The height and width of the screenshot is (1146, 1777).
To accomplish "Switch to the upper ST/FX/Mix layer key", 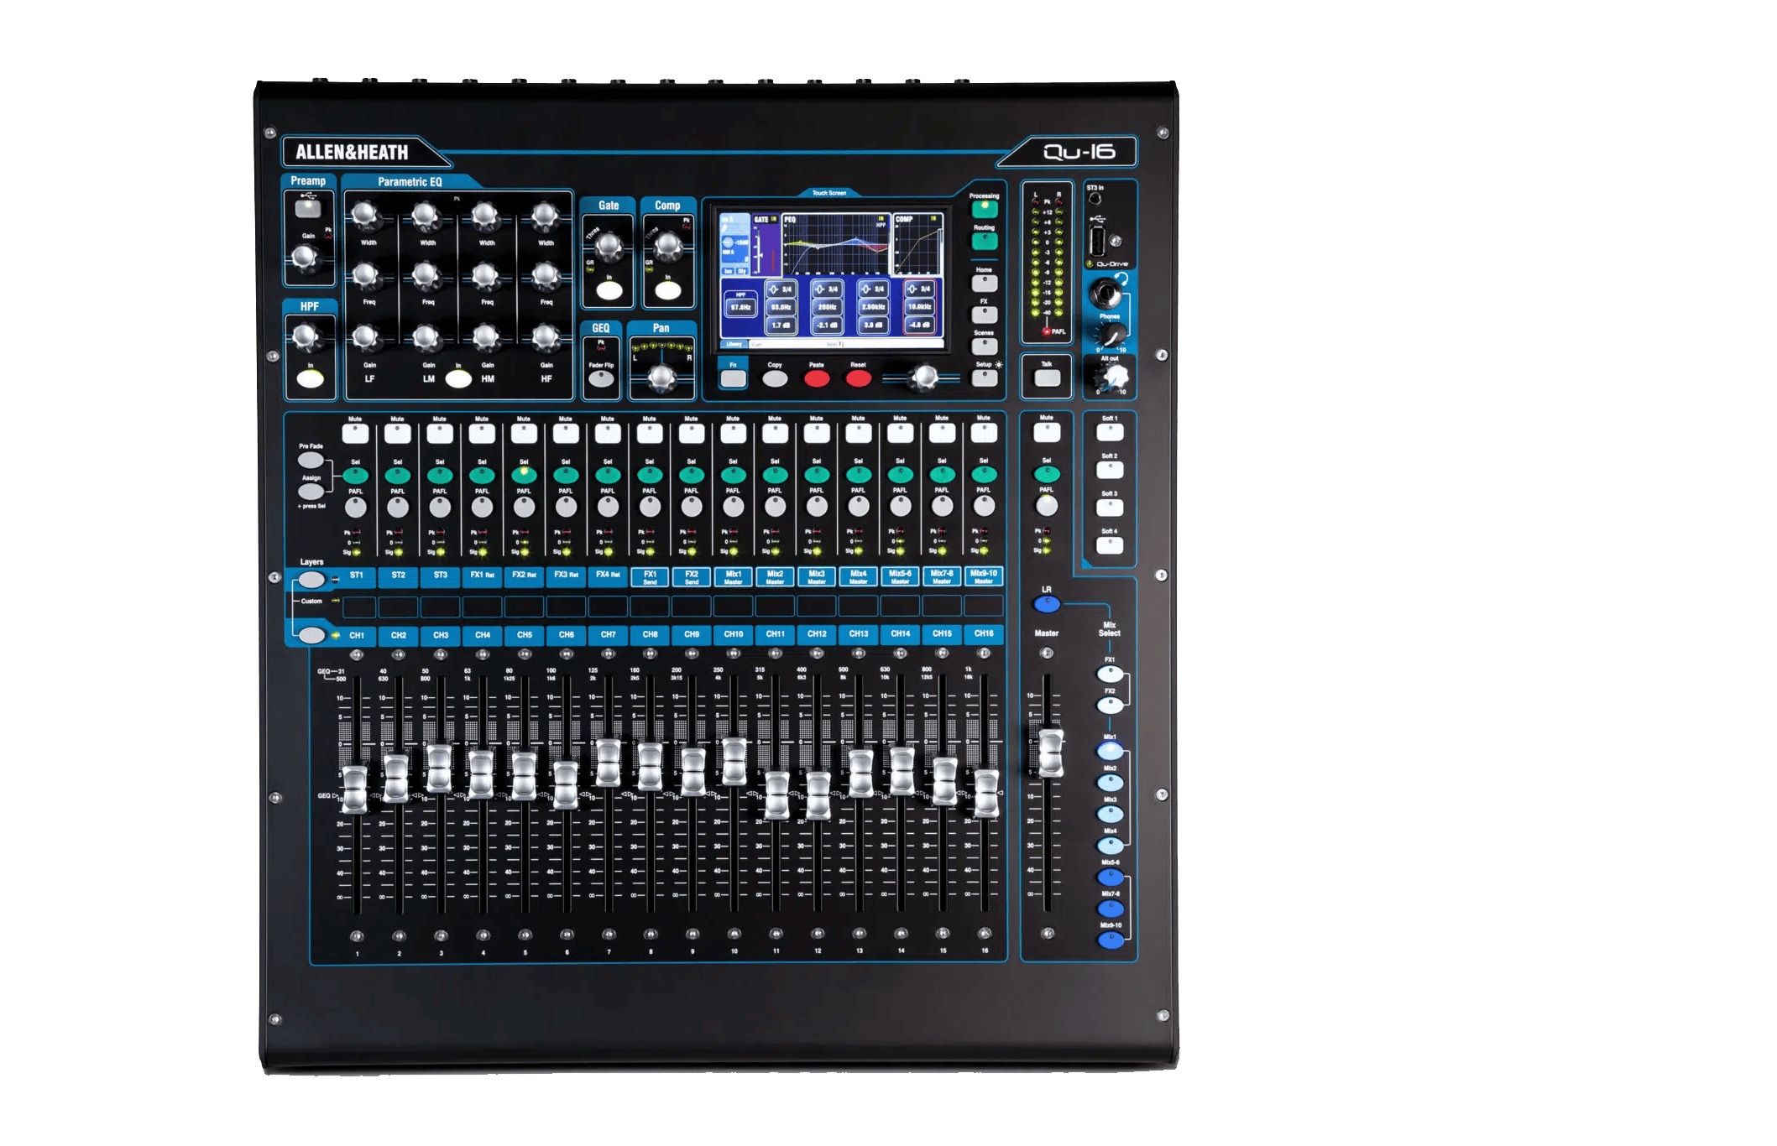I will click(x=311, y=580).
